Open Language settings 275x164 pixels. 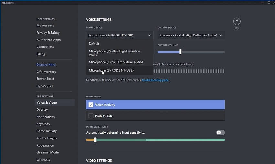click(43, 159)
